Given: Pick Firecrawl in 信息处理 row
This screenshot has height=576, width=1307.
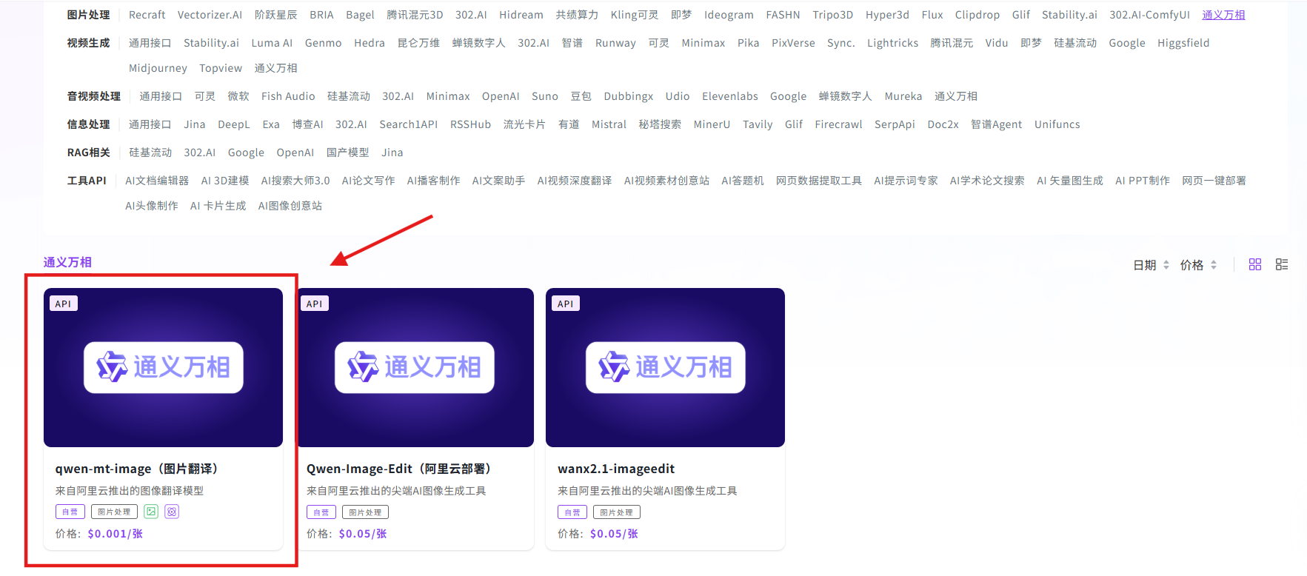Looking at the screenshot, I should 838,124.
